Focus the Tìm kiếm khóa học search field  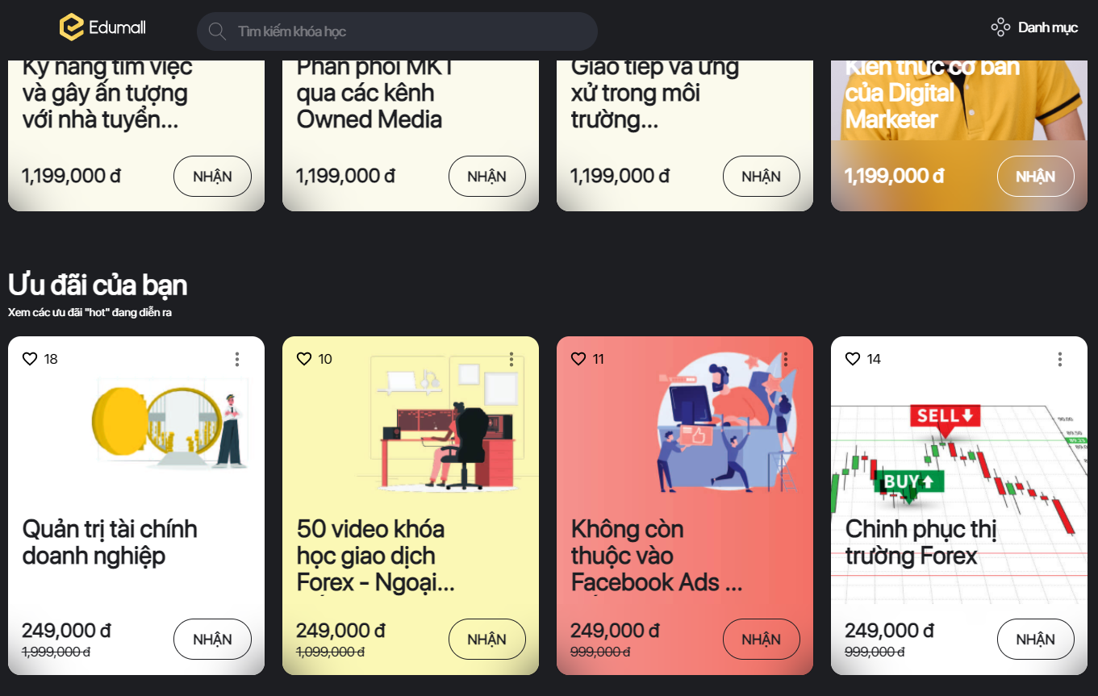(397, 31)
